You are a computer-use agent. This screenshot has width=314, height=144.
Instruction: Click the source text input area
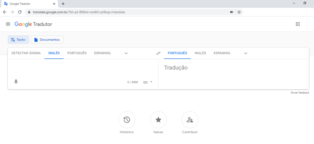[83, 69]
